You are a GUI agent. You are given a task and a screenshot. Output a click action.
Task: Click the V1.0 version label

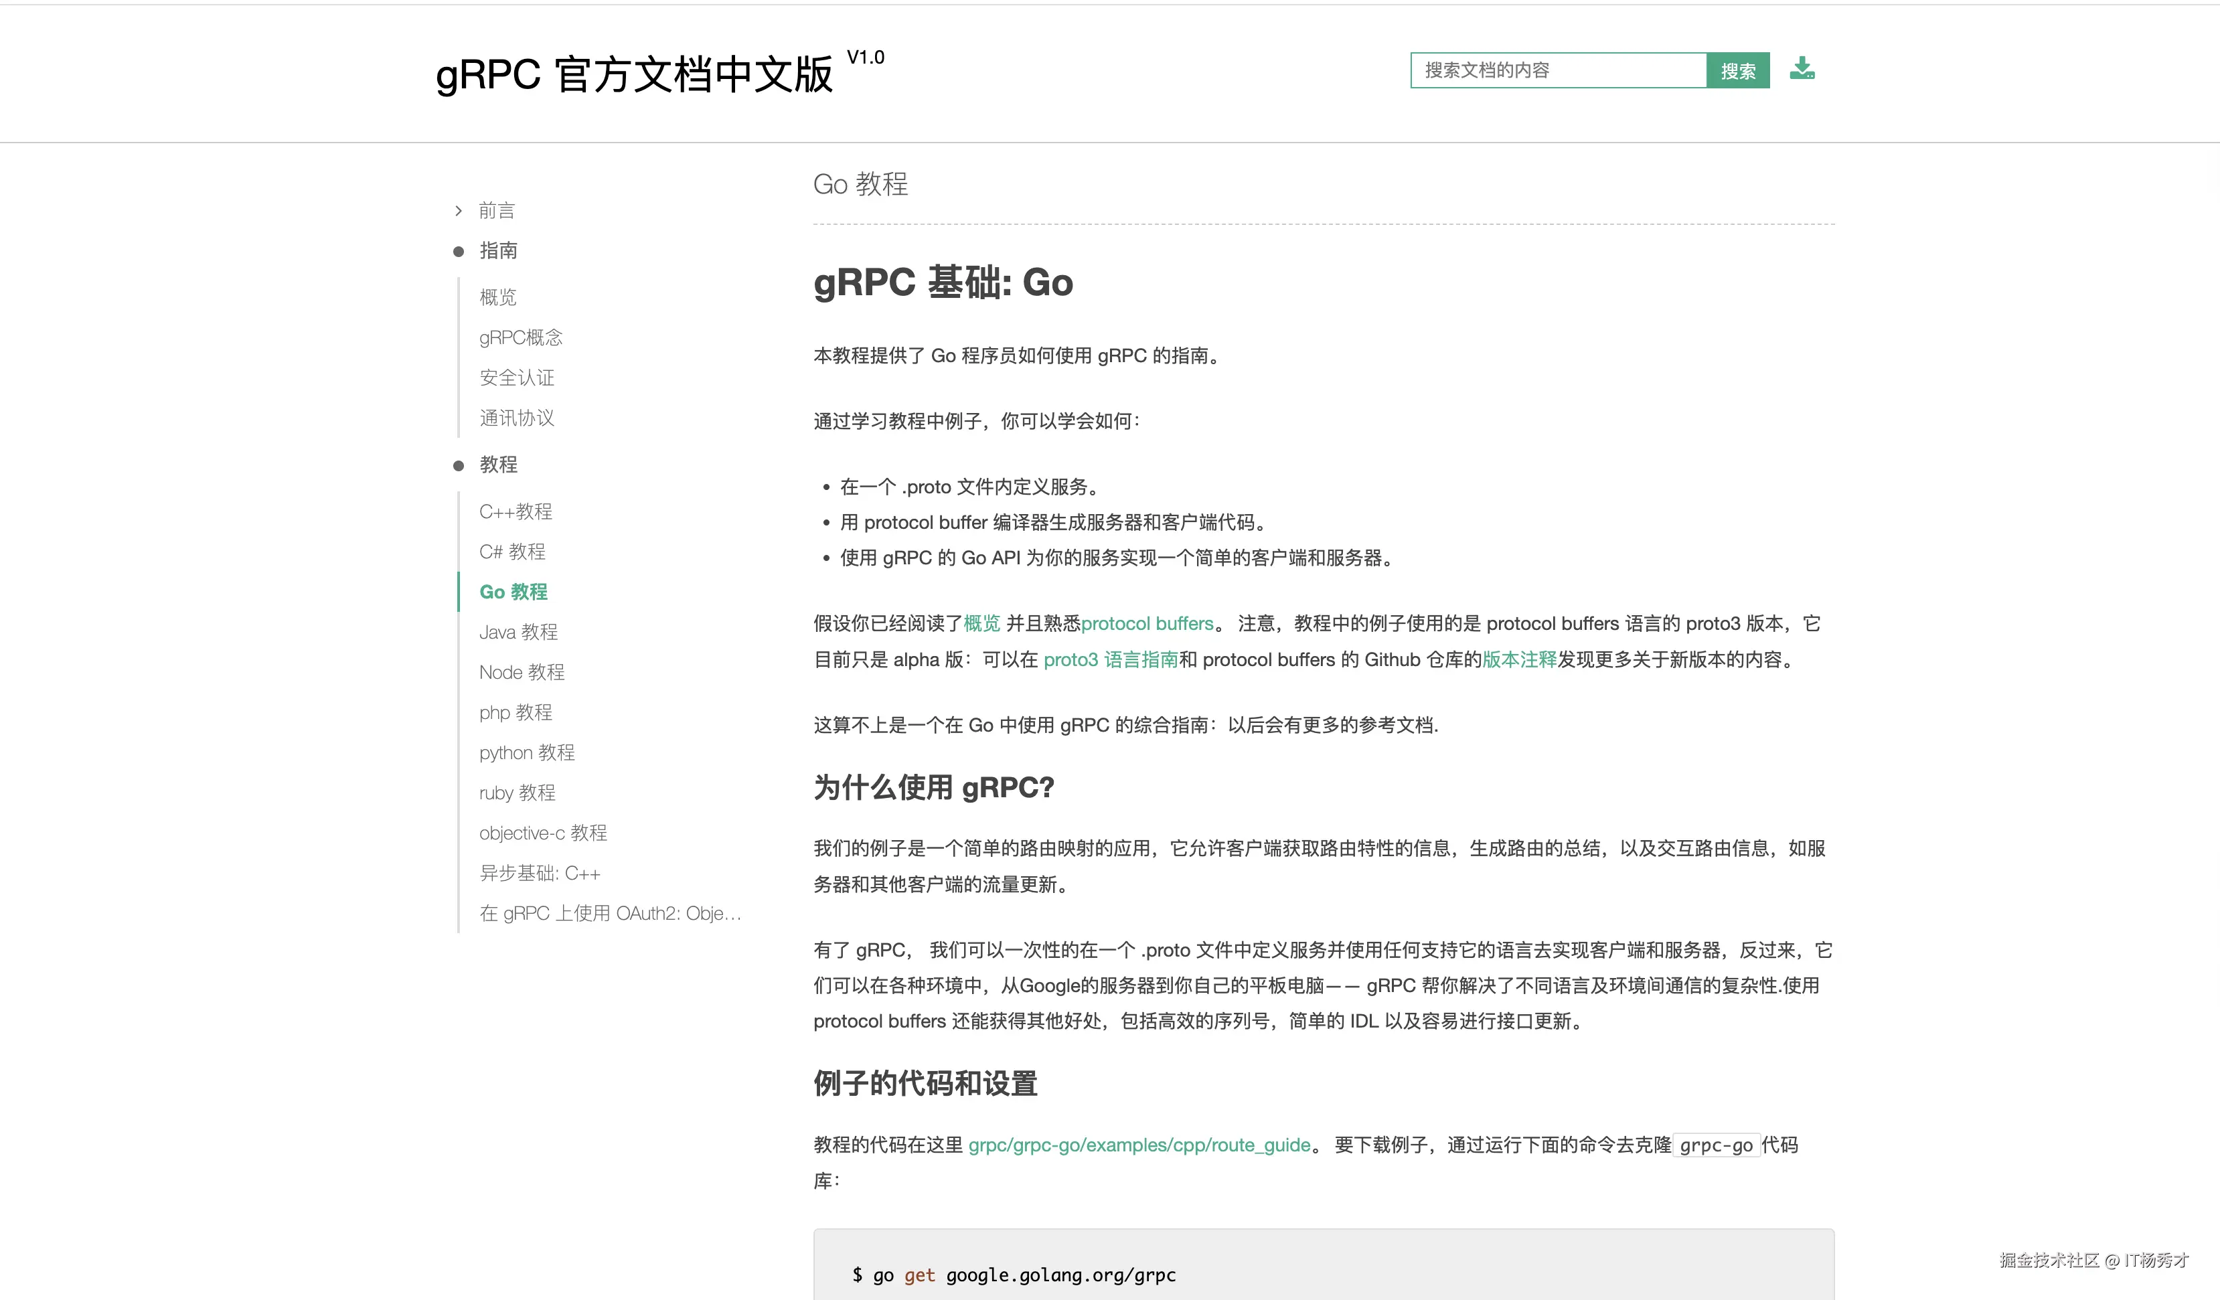click(x=866, y=58)
